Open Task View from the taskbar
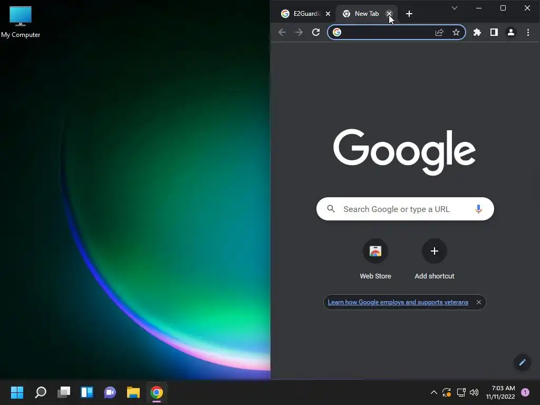This screenshot has height=405, width=540. [x=64, y=392]
